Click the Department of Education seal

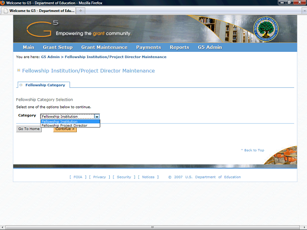[x=266, y=29]
